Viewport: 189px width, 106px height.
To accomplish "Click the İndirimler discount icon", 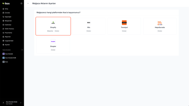I will click(3, 25).
